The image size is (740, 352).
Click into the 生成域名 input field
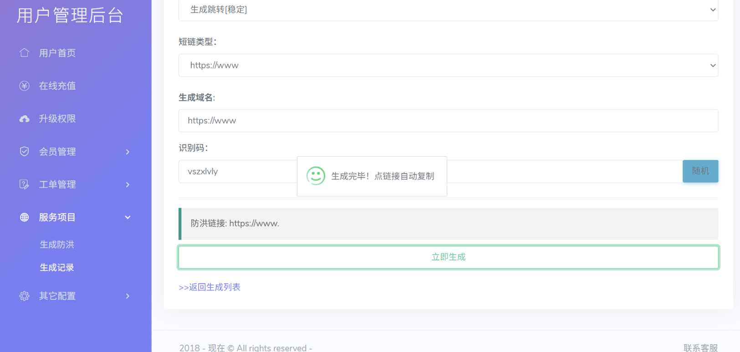click(x=448, y=121)
